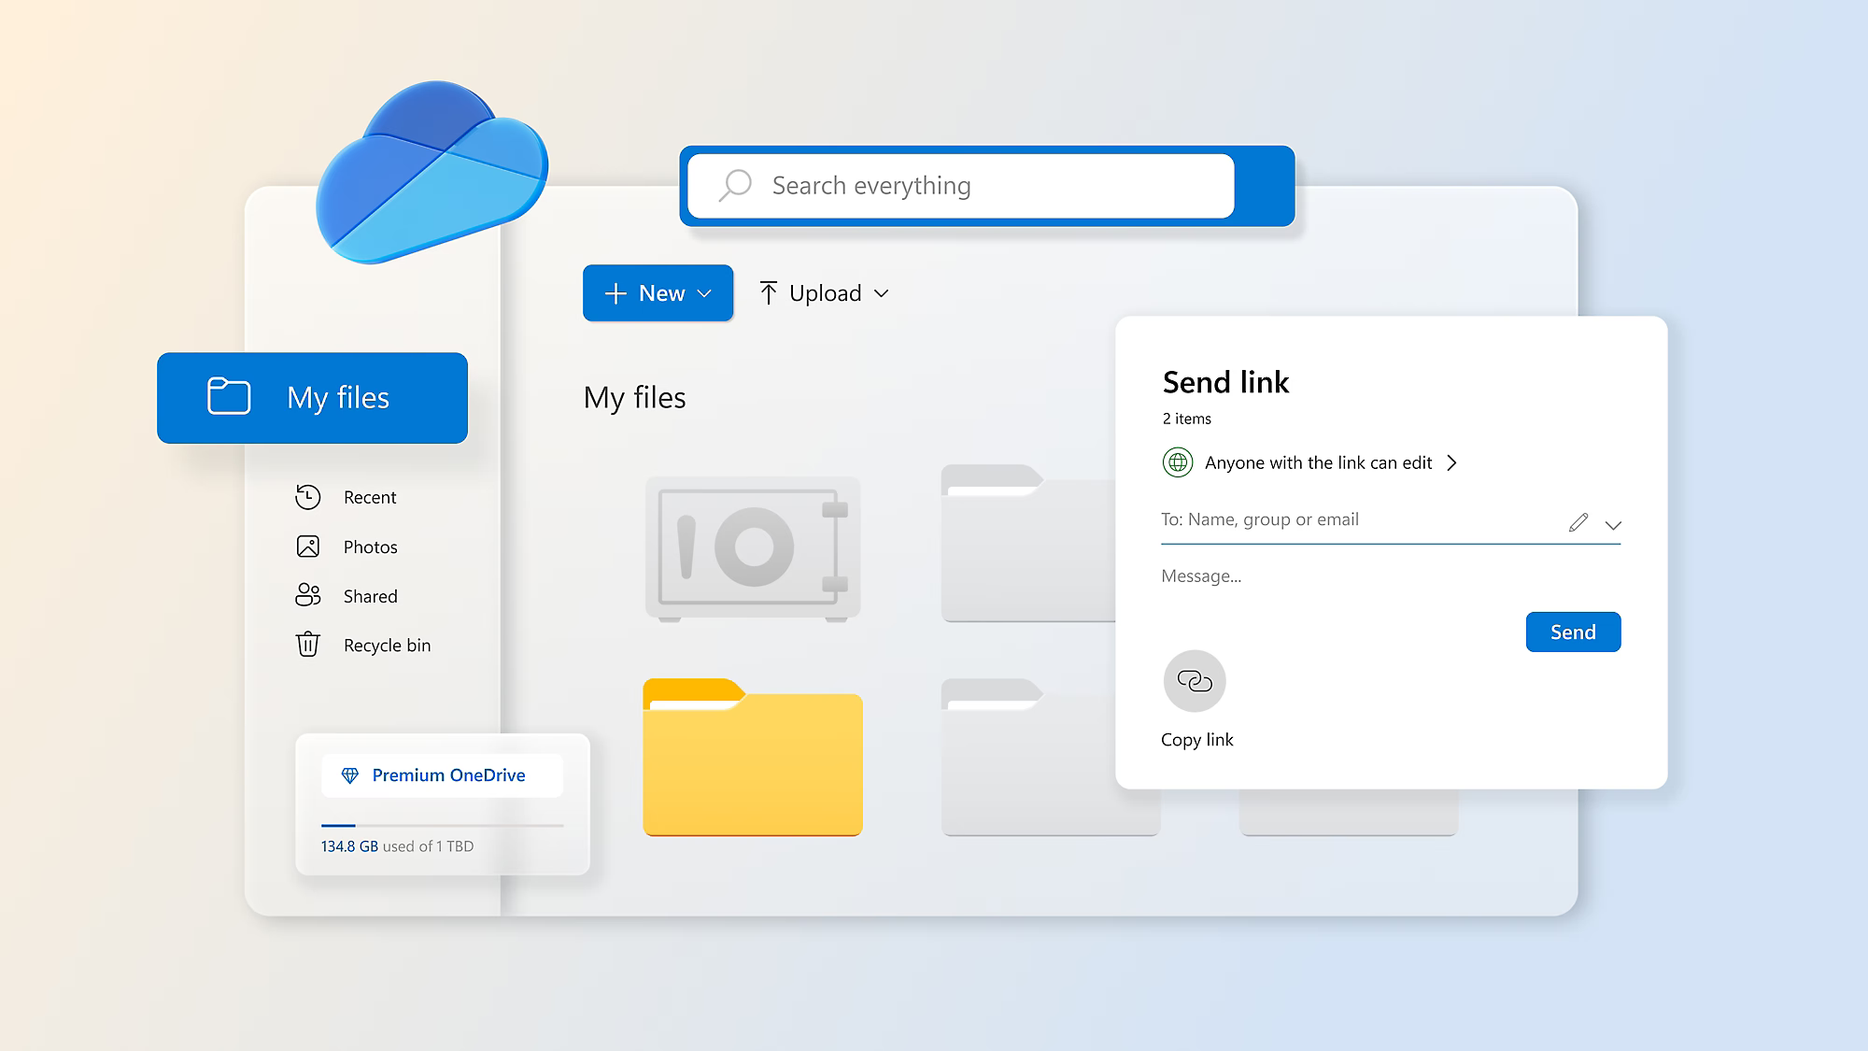Click the Copy link chain icon
The height and width of the screenshot is (1051, 1868).
tap(1194, 681)
